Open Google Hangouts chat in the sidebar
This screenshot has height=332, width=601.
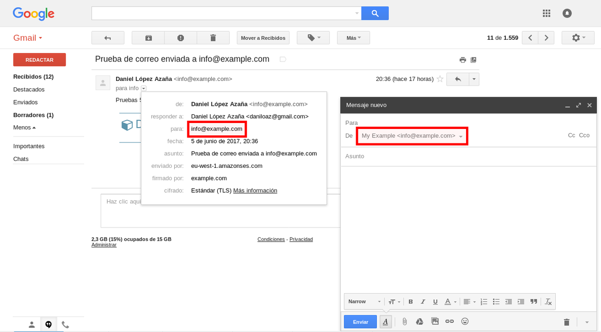point(49,324)
